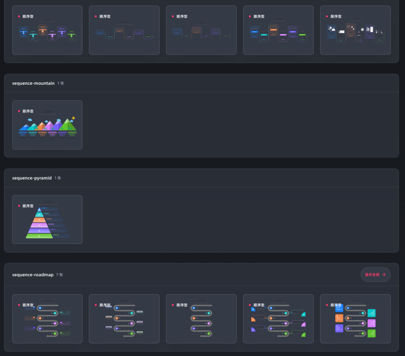The image size is (405, 356).
Task: Click the red dot on the mountain card
Action: (19, 111)
